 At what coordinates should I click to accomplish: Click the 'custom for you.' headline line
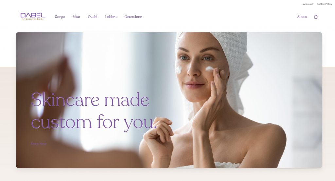(94, 122)
